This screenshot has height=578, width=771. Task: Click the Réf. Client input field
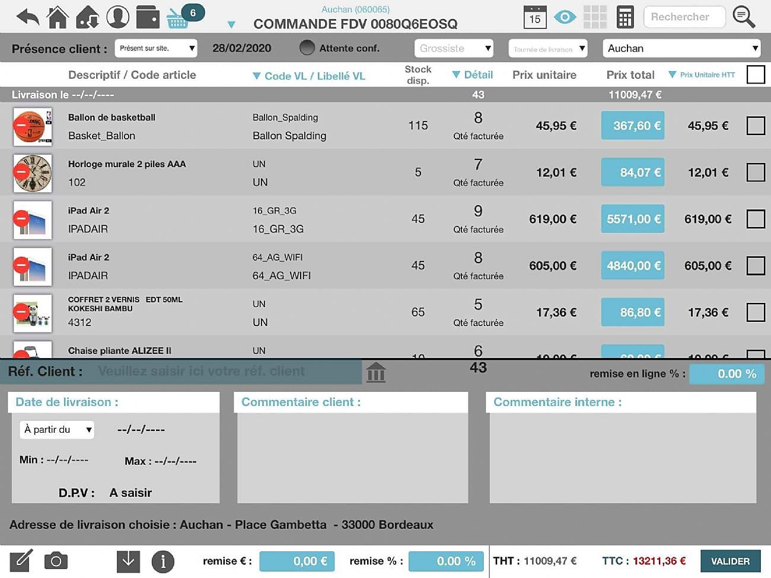[x=229, y=372]
